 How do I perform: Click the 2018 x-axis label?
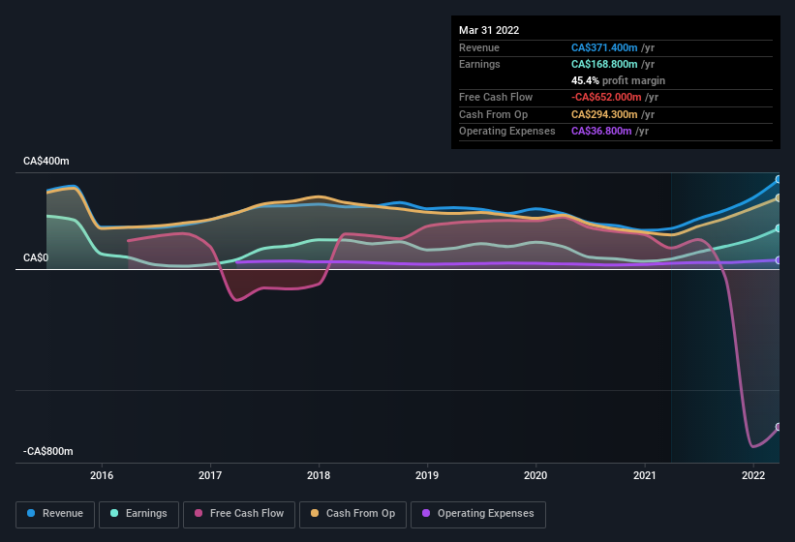[319, 475]
